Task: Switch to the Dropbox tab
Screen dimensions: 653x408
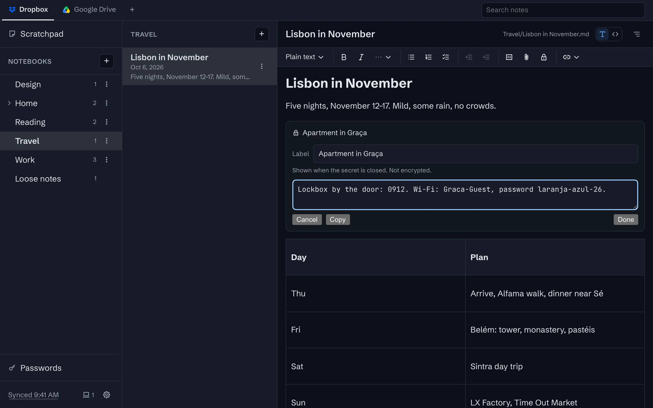Action: (x=28, y=9)
